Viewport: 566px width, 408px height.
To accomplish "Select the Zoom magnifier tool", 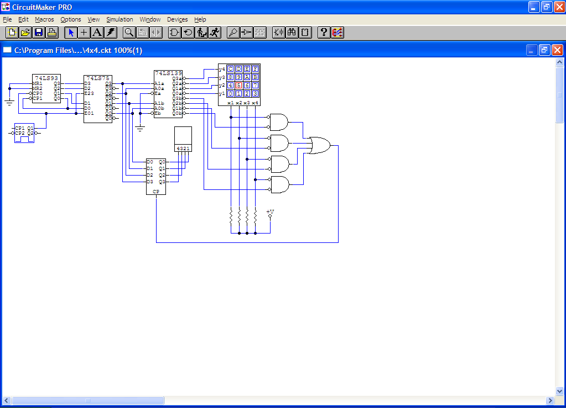I will tap(128, 32).
